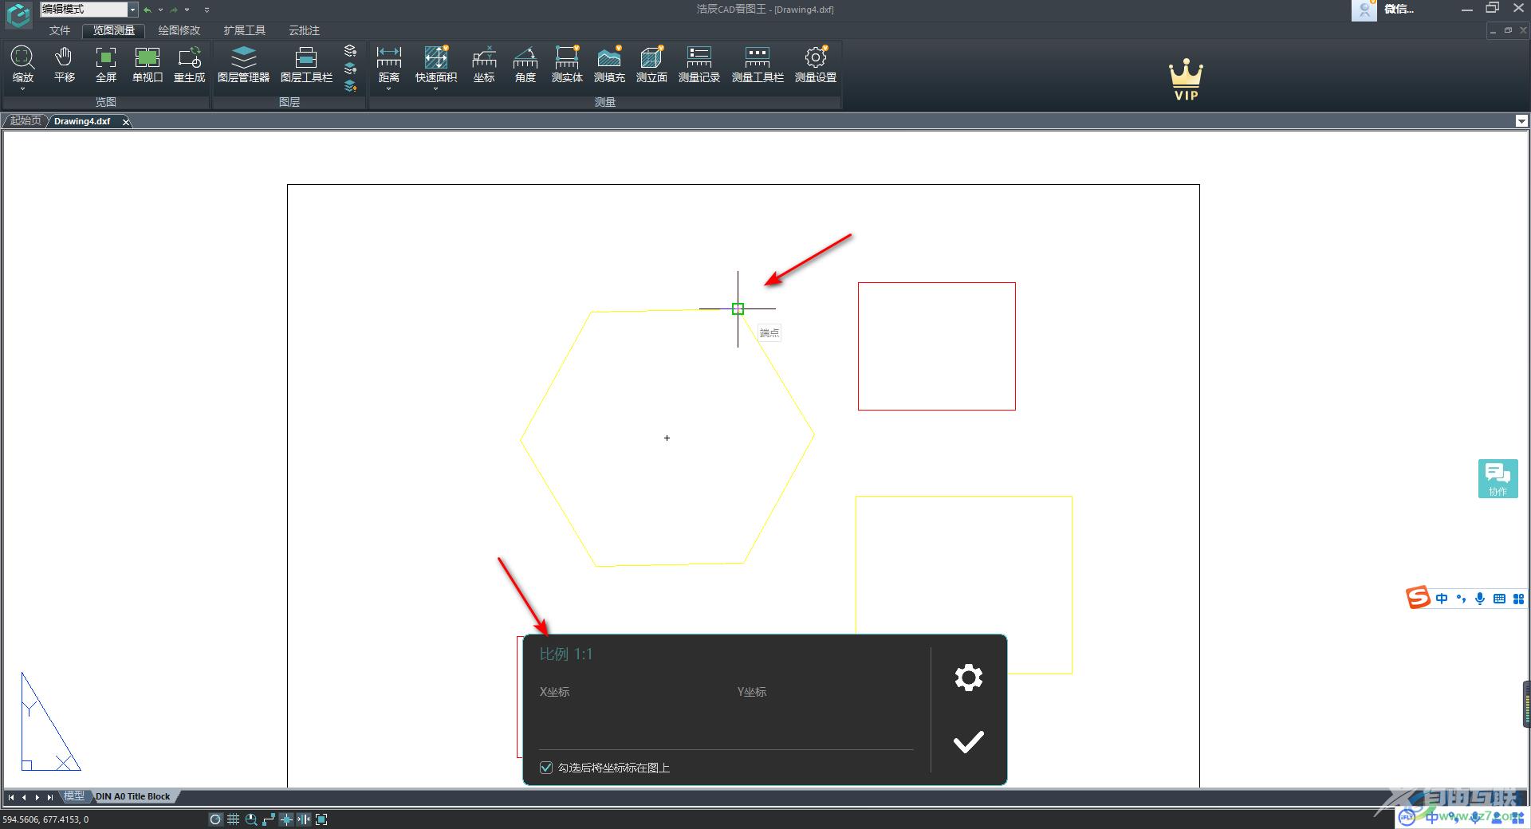Click the 单视口 single viewport icon

point(148,64)
